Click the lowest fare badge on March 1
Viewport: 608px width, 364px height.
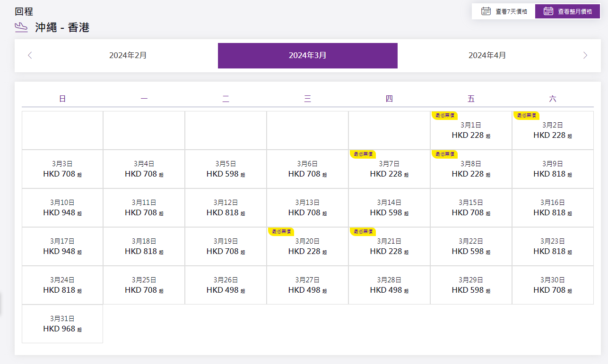click(x=444, y=115)
